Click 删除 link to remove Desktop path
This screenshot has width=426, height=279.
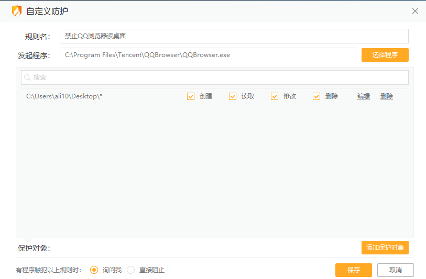click(x=387, y=96)
